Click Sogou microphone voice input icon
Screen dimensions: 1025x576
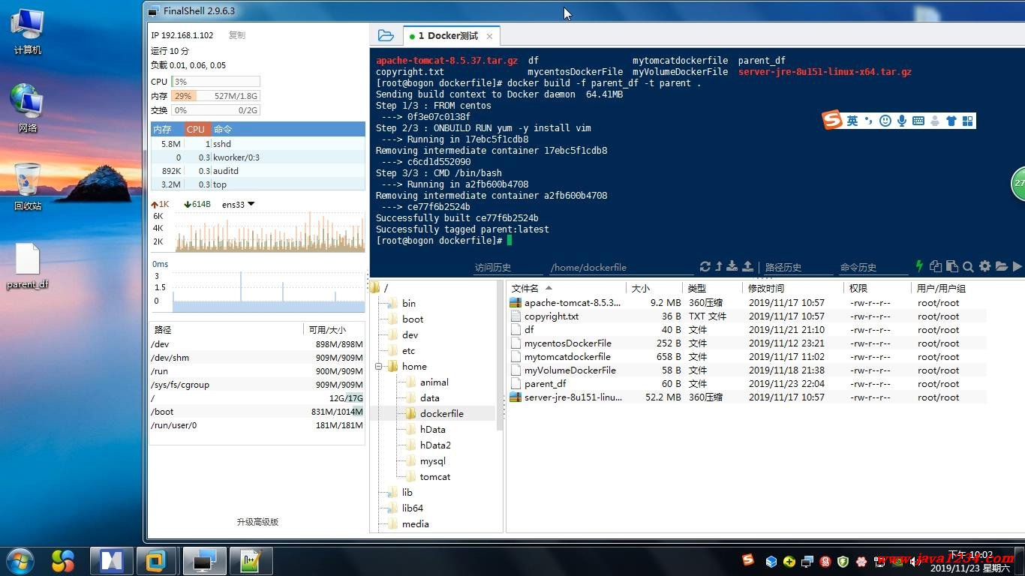(x=902, y=121)
